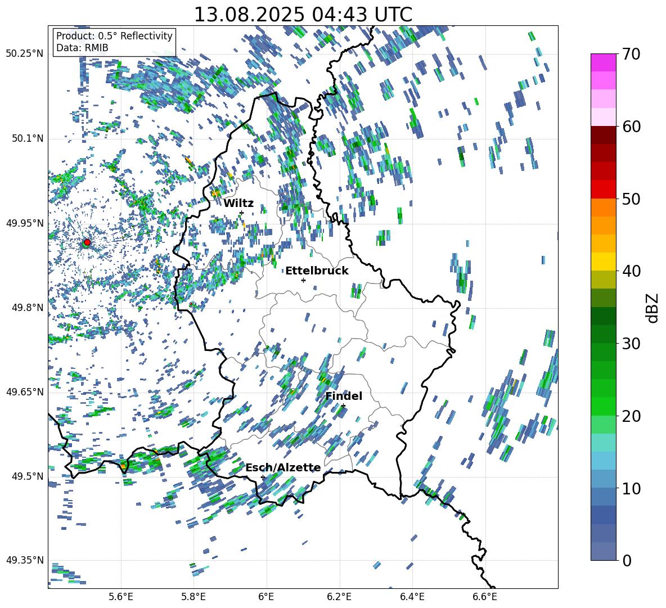The height and width of the screenshot is (608, 666).
Task: Click 'Data: RMIB' legend text
Action: (x=82, y=48)
